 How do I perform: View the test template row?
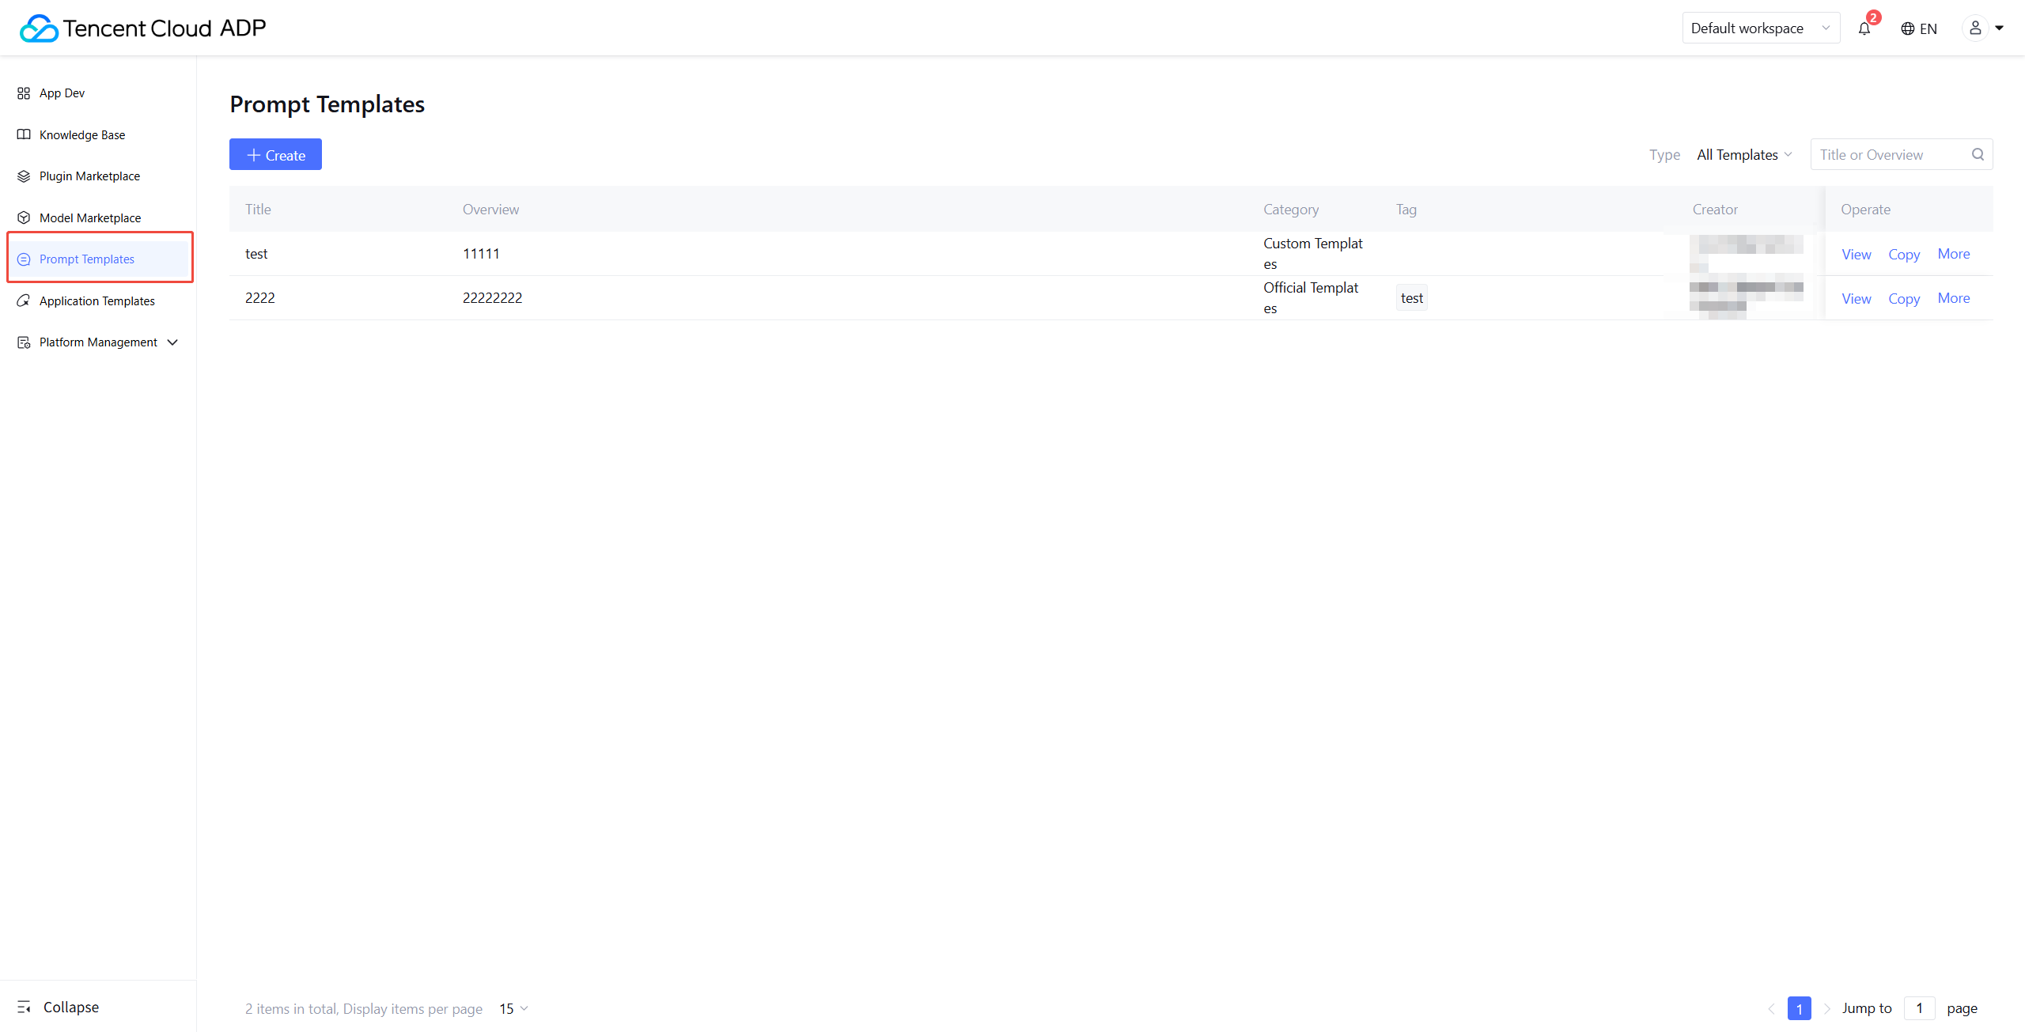pos(1856,254)
